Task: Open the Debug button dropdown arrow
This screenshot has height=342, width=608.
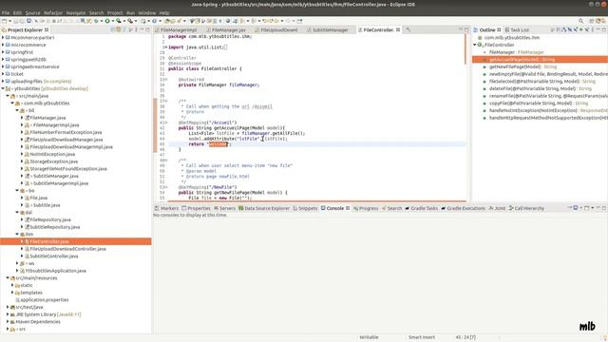Action: click(x=102, y=21)
